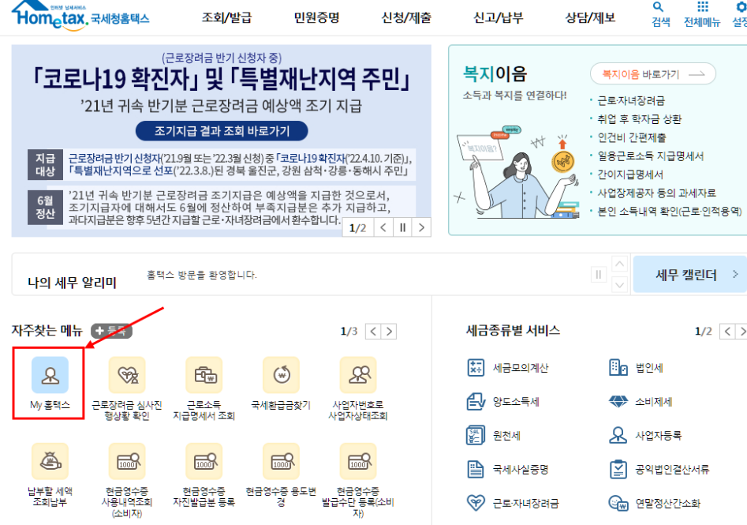747x525 pixels.
Task: Click the 코로나19 확진자 banner headline
Action: click(222, 79)
